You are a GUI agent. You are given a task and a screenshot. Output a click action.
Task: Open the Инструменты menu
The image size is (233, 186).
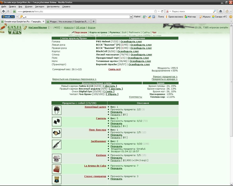[53, 6]
